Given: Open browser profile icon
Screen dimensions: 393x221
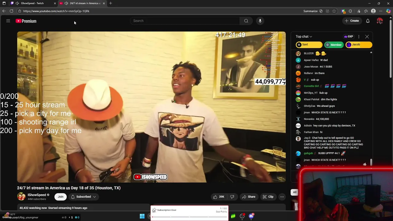Looking at the screenshot, I should (x=373, y=11).
